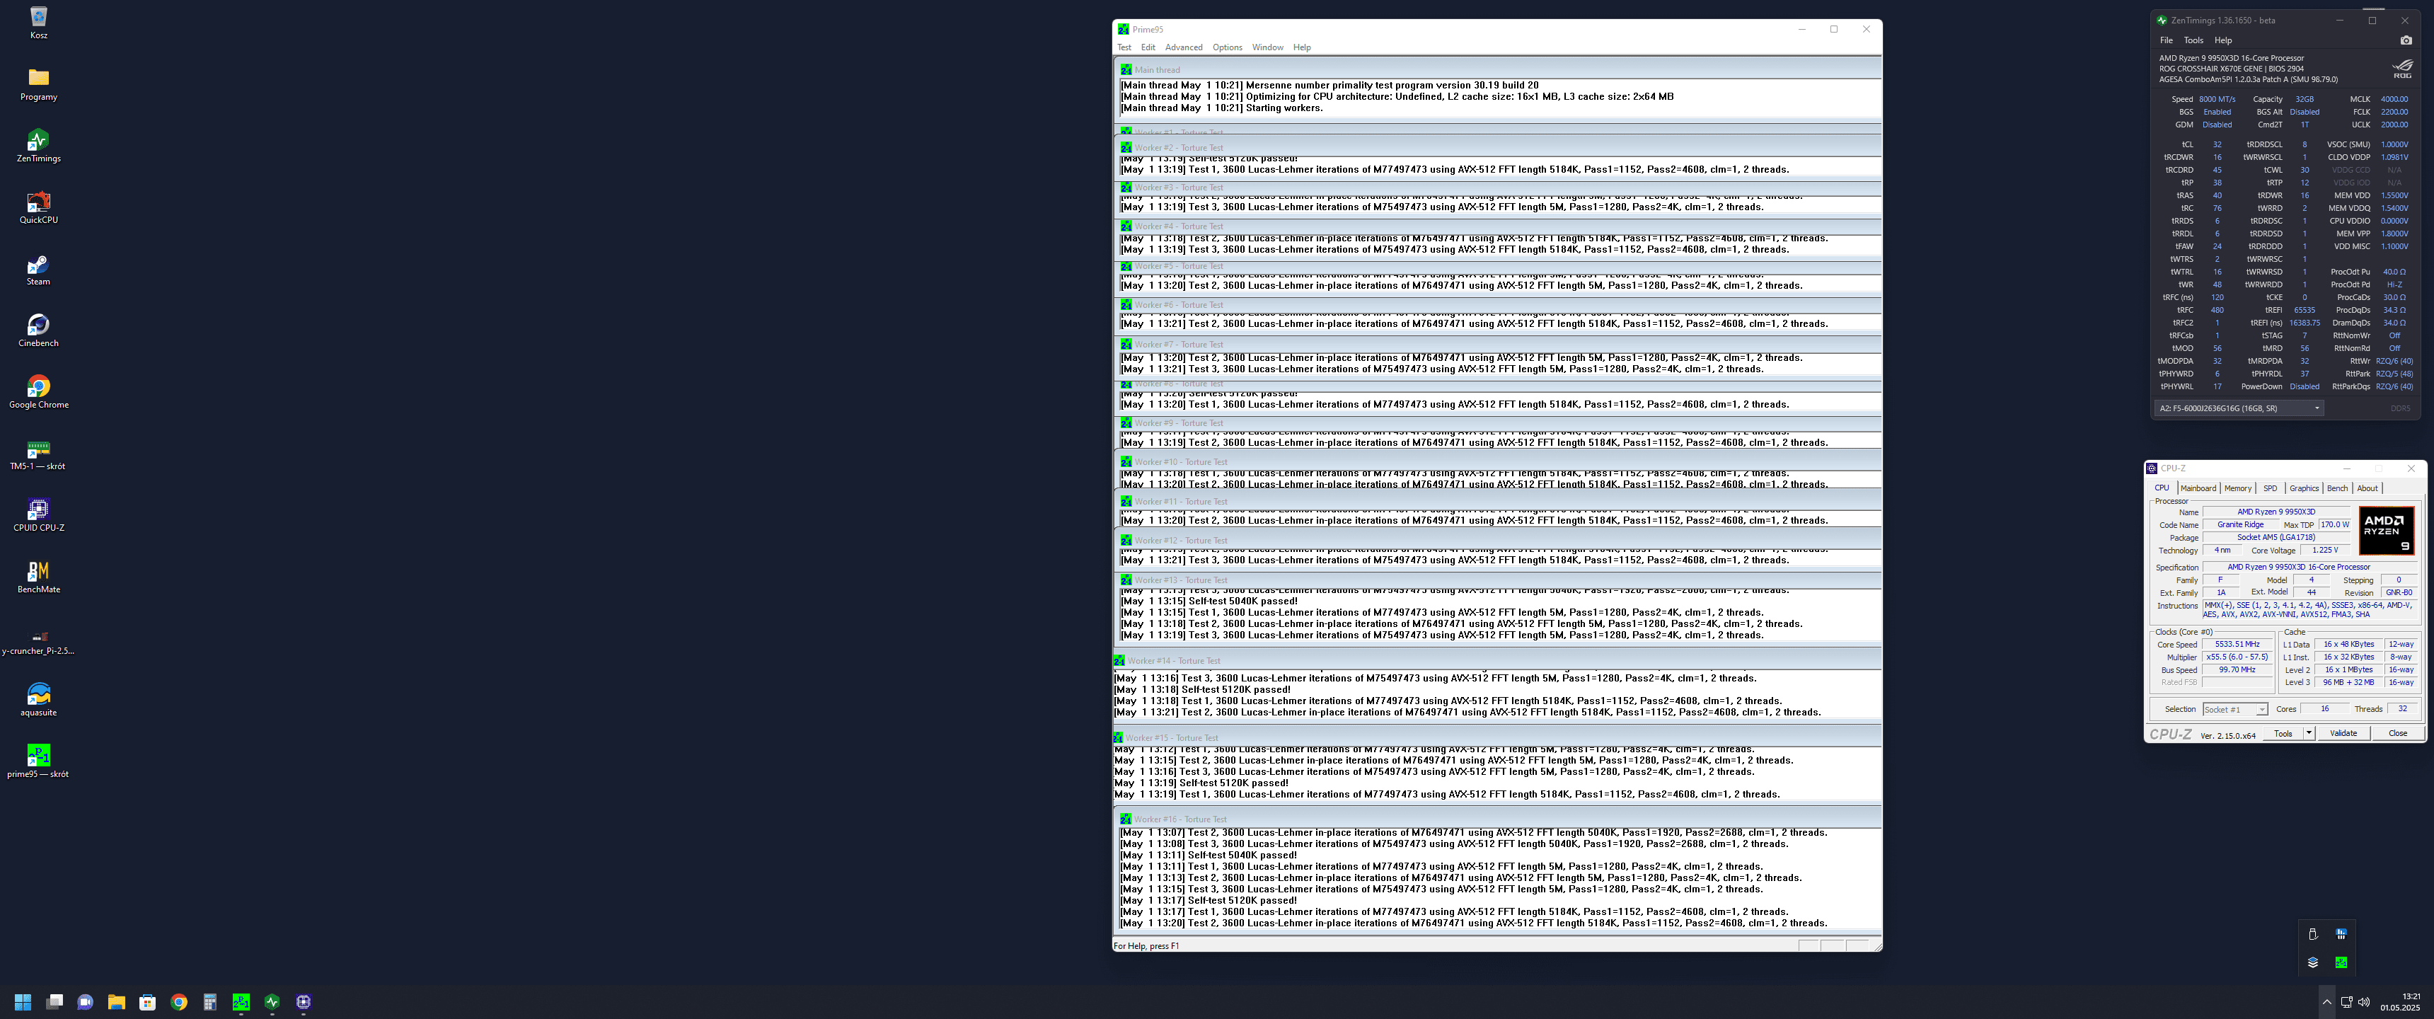This screenshot has height=1019, width=2434.
Task: Click the Calculator icon in the taskbar
Action: [x=209, y=1002]
